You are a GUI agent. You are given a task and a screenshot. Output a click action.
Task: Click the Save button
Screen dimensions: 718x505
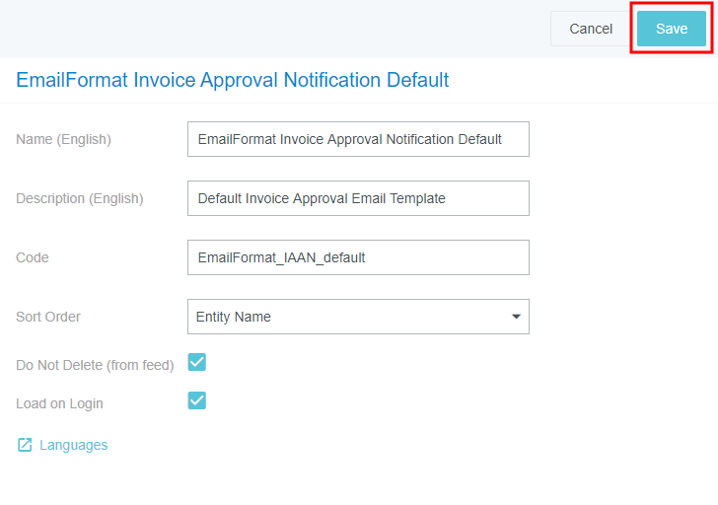[x=671, y=29]
